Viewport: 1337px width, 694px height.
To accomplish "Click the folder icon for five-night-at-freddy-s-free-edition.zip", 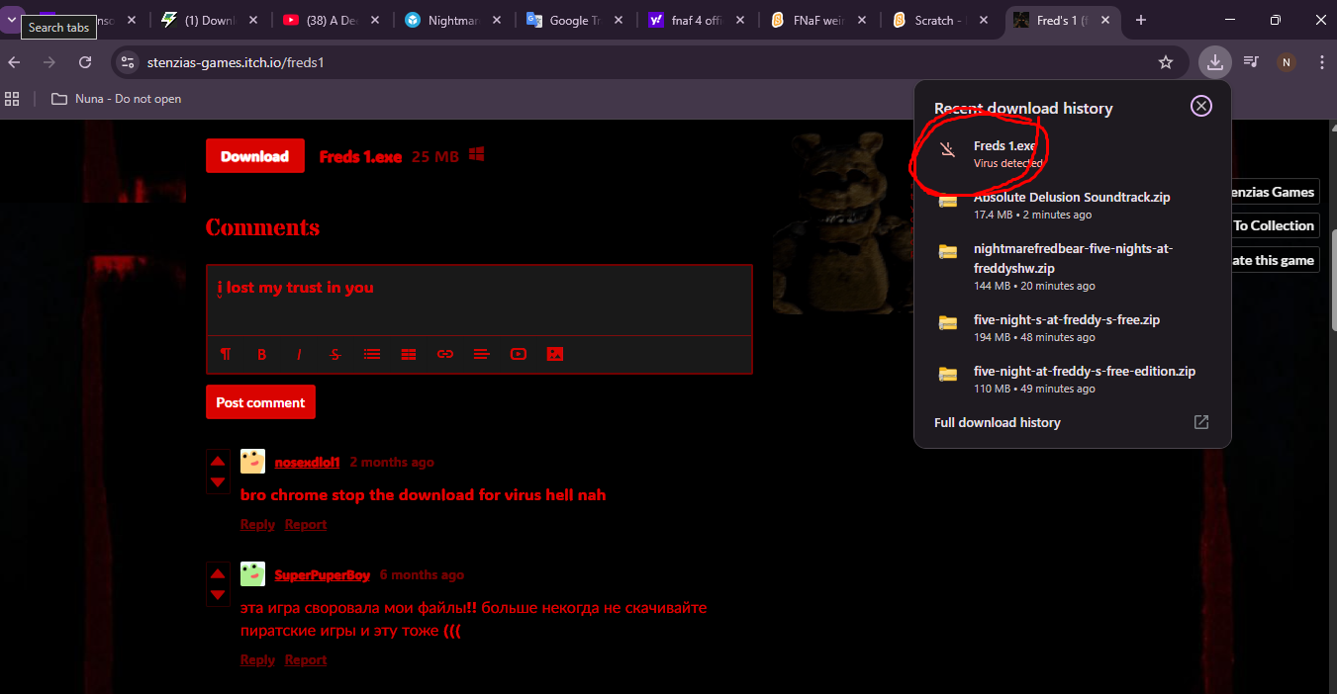I will 948,374.
